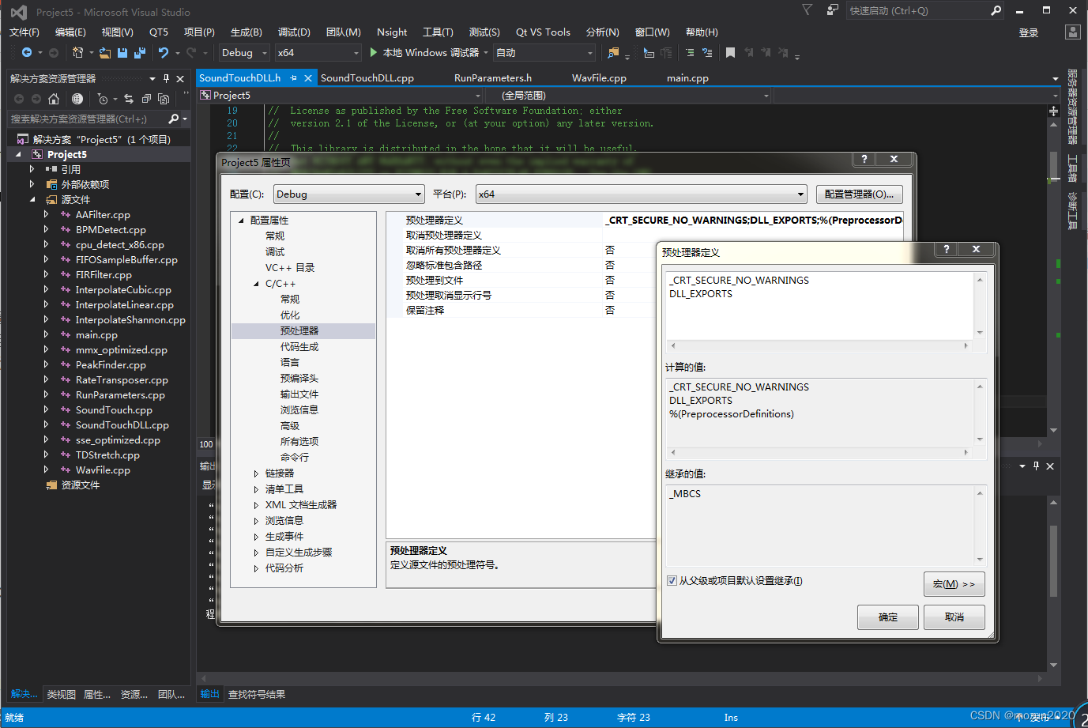
Task: Select WavFile.cpp in solution explorer
Action: tap(103, 470)
